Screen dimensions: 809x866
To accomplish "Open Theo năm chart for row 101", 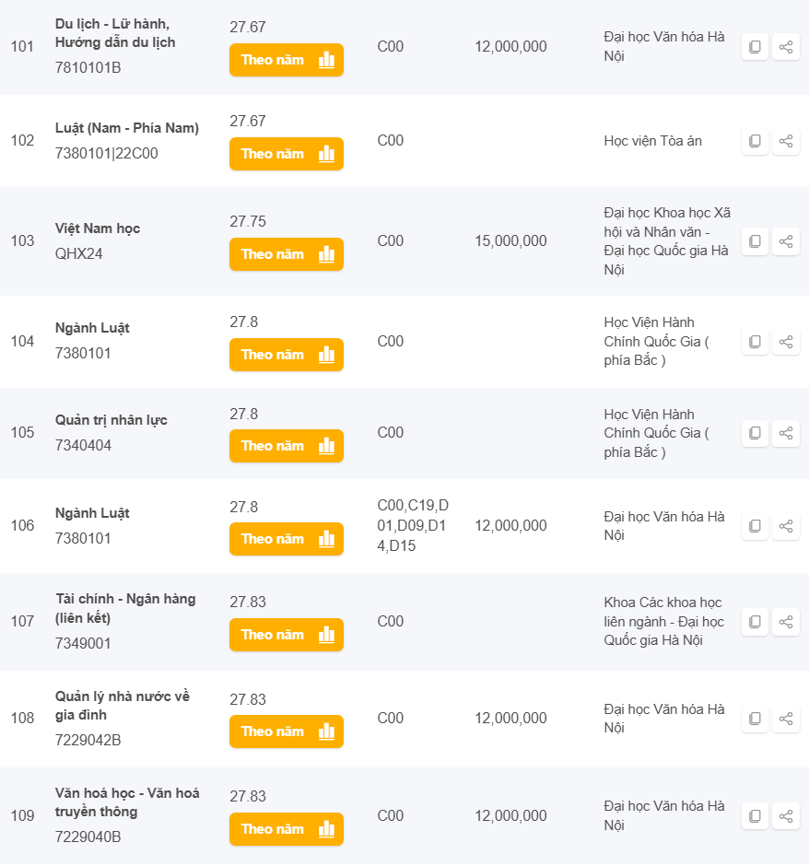I will coord(286,60).
